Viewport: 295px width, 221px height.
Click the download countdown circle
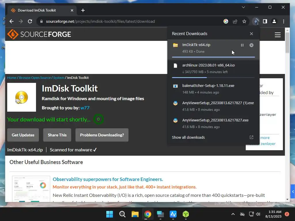98,119
